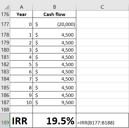Select the cell with year 4

pos(21,57)
